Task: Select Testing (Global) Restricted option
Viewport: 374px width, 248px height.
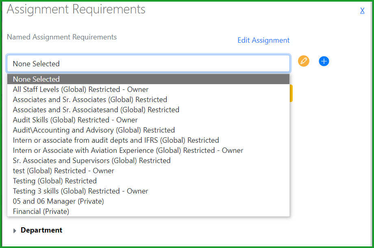Action: pyautogui.click(x=148, y=181)
